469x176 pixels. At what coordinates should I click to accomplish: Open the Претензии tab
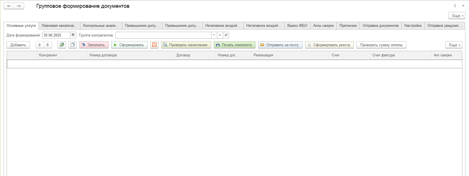tap(348, 26)
